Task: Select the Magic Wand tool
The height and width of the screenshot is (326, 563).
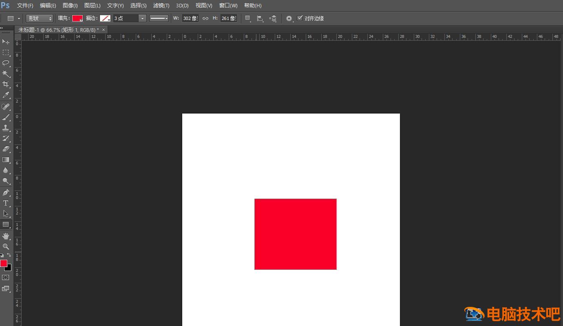Action: pyautogui.click(x=6, y=74)
